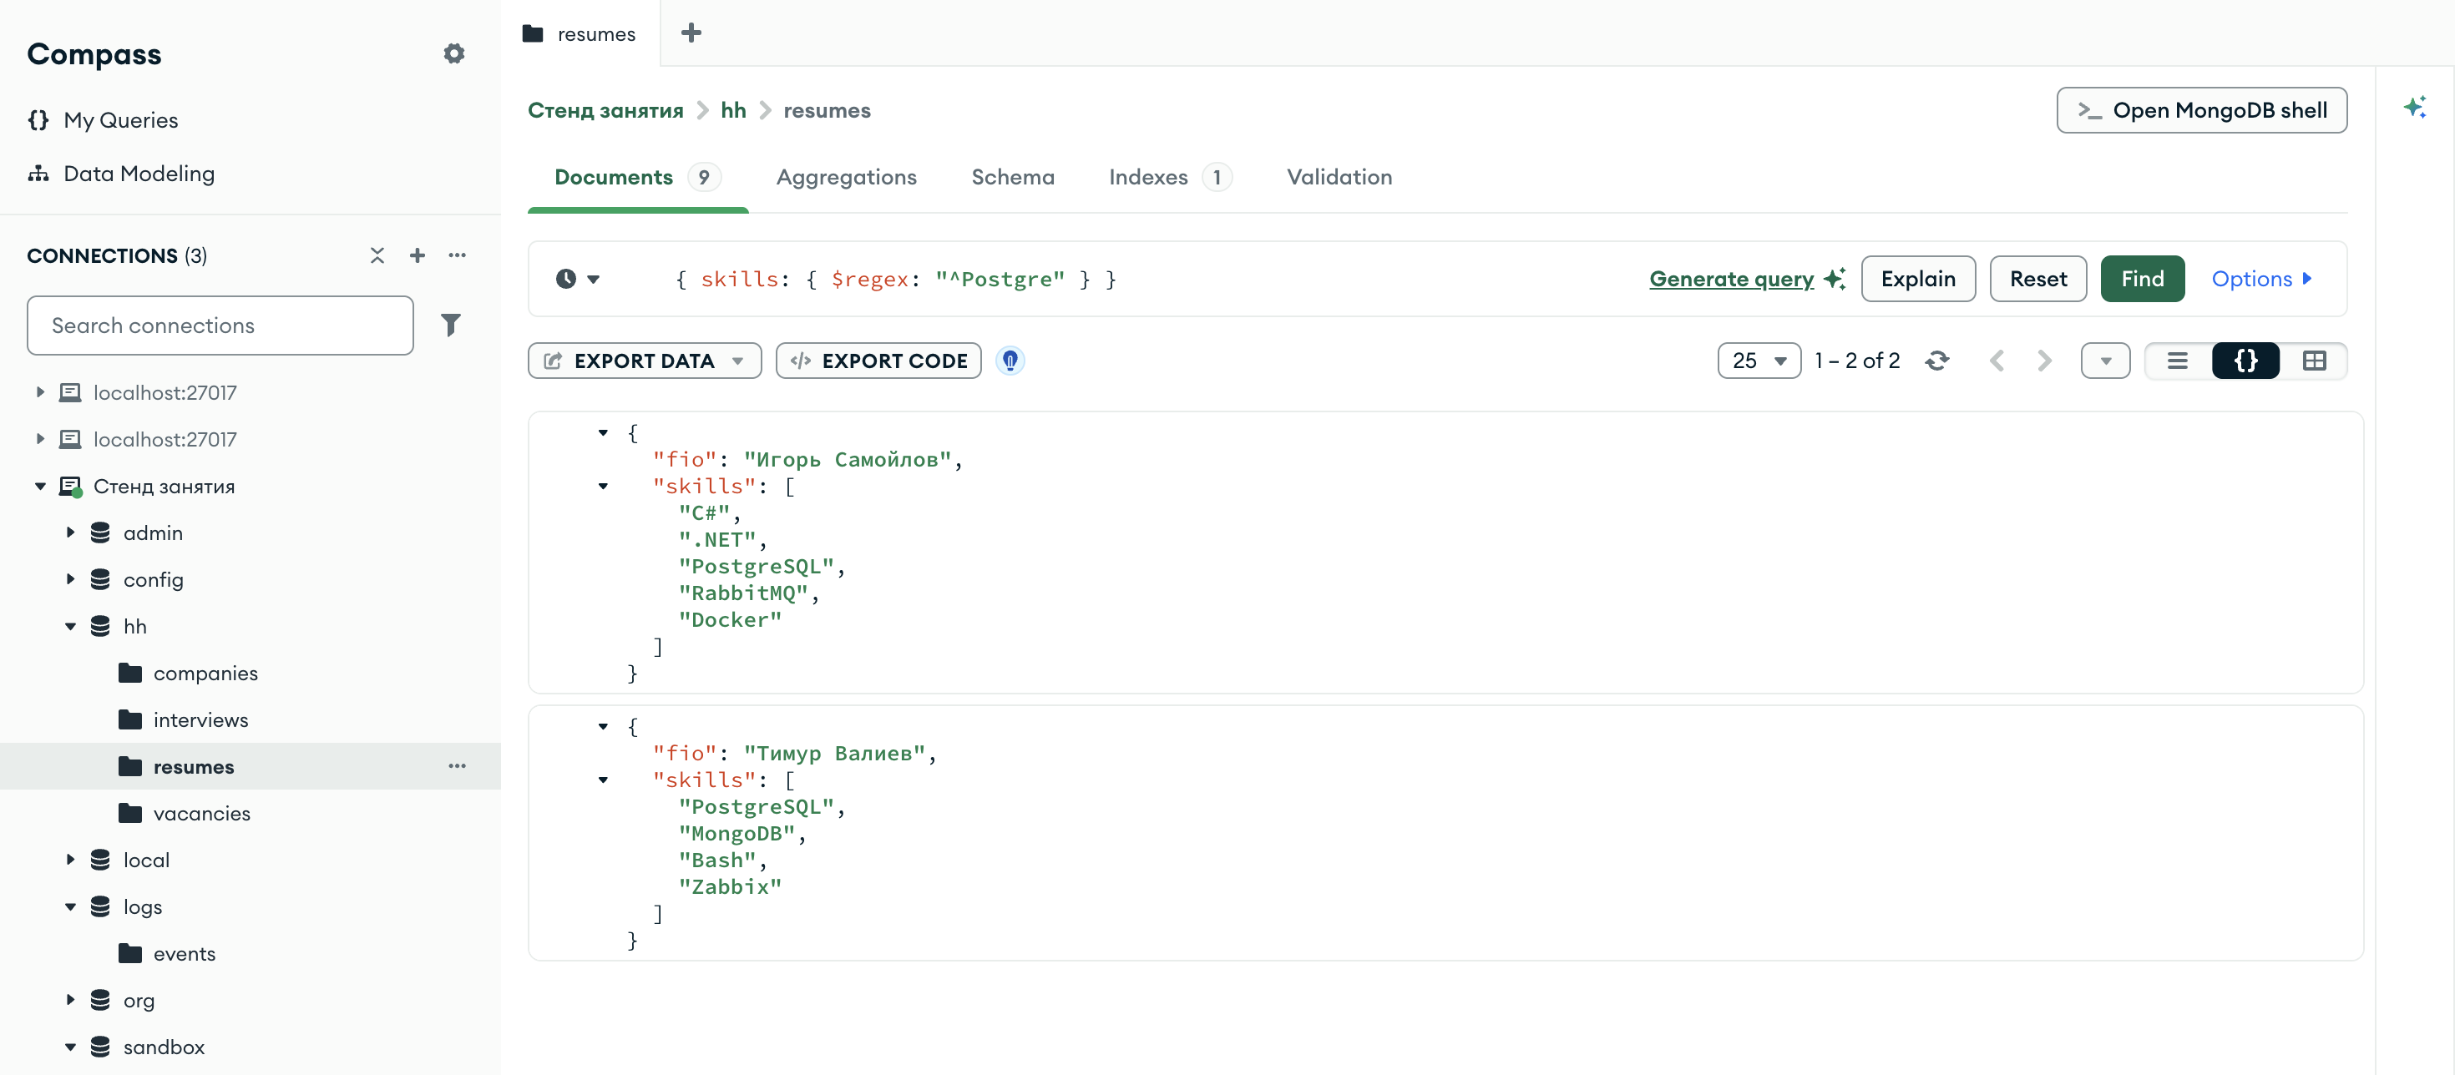Open the AI assistant sparkle icon
The image size is (2455, 1075).
pos(2414,107)
